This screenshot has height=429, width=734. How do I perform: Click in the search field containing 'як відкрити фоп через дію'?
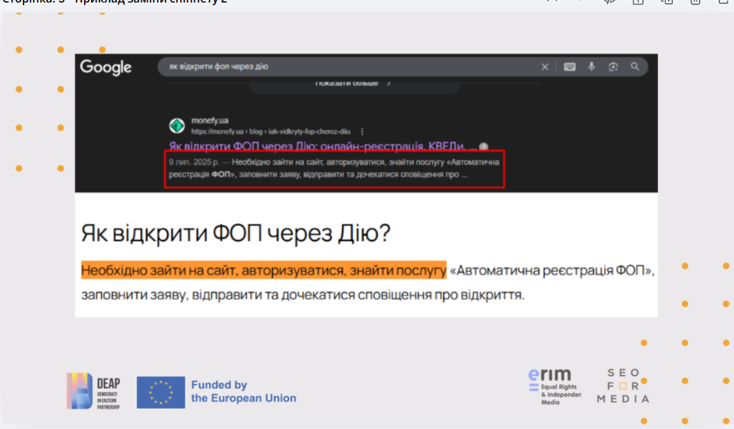(x=344, y=67)
